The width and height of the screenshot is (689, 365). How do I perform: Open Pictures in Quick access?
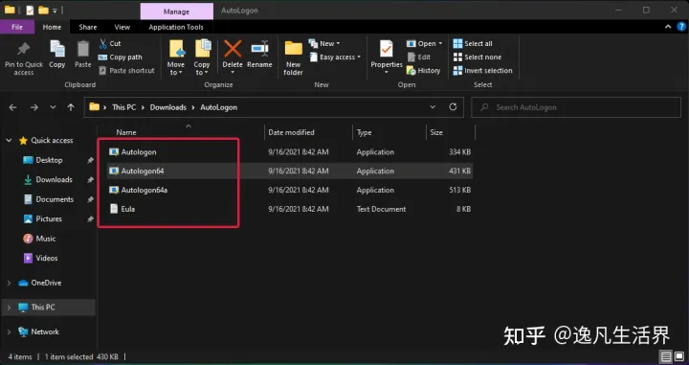pos(49,218)
